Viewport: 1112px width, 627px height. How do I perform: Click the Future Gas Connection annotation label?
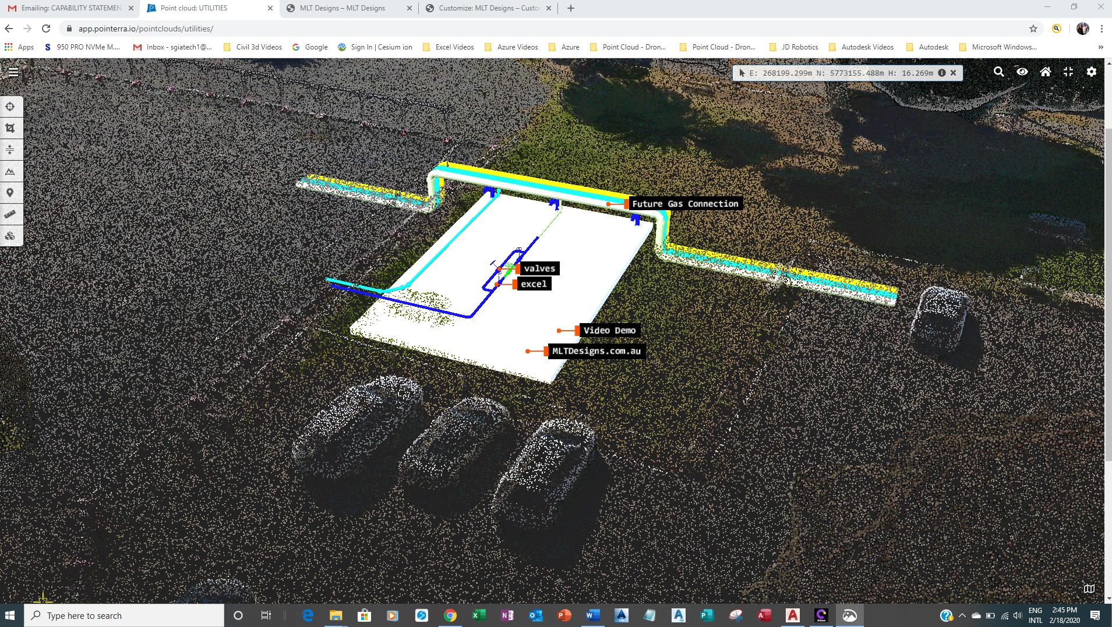pyautogui.click(x=684, y=204)
